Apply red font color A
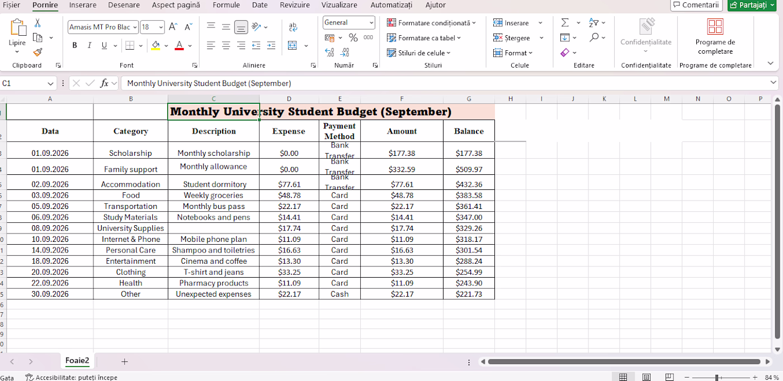Image resolution: width=783 pixels, height=381 pixels. (179, 46)
